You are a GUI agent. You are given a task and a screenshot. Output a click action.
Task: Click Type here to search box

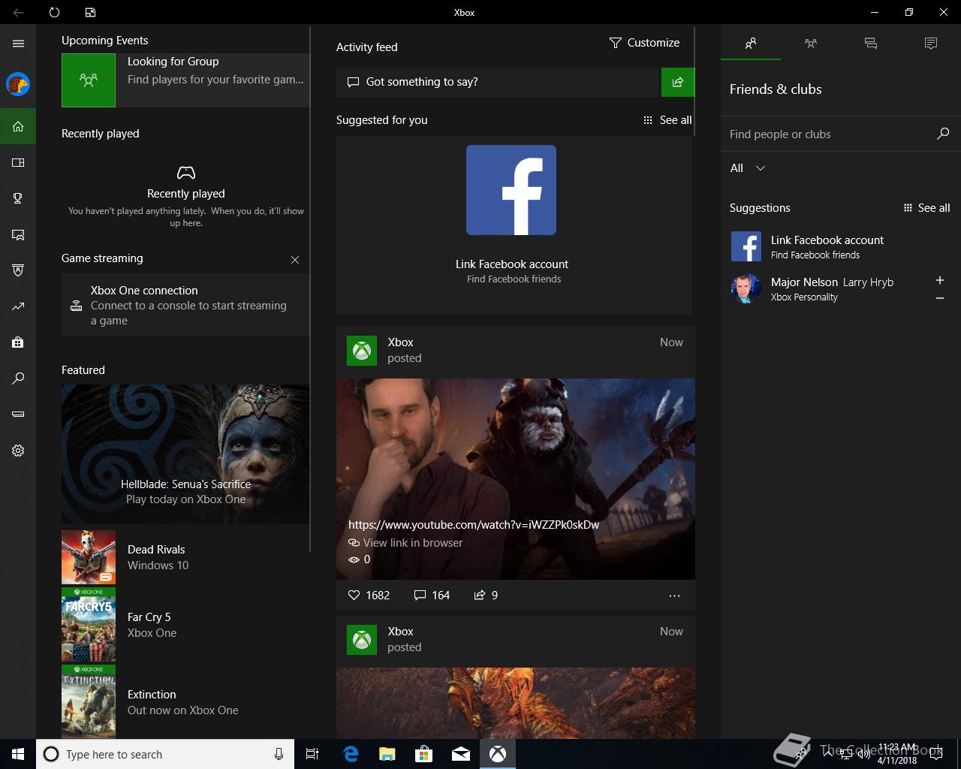tap(165, 754)
